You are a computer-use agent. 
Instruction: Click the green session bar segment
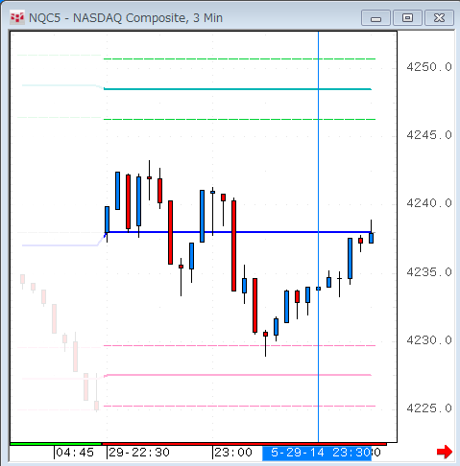[x=56, y=444]
